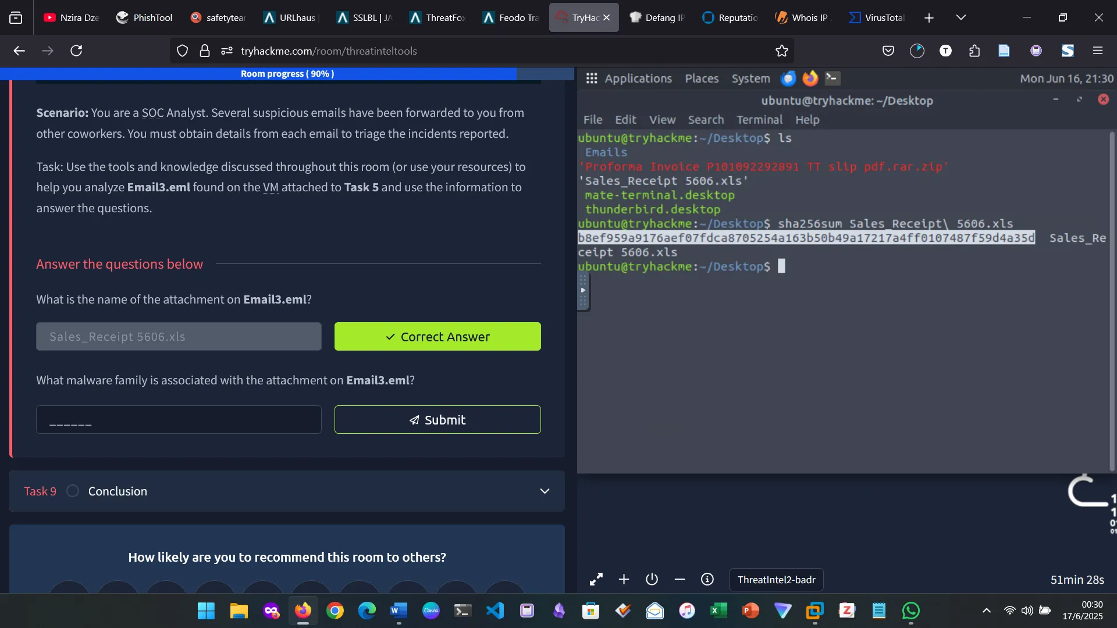The height and width of the screenshot is (628, 1117).
Task: Click the VM fullscreen expand icon
Action: coord(596,580)
